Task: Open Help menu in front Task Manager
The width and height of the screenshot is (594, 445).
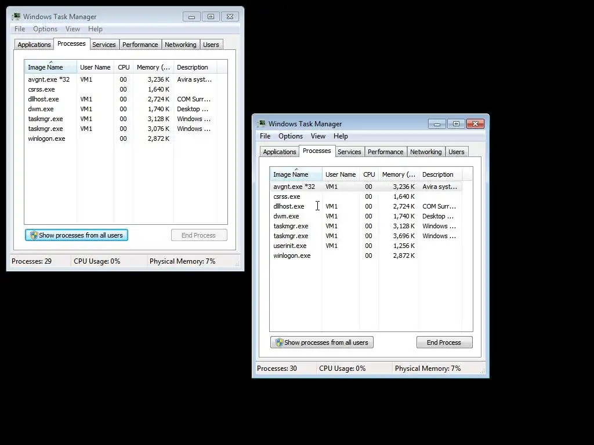Action: point(341,136)
